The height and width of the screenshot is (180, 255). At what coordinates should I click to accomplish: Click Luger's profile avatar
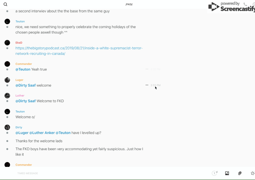click(x=7, y=80)
